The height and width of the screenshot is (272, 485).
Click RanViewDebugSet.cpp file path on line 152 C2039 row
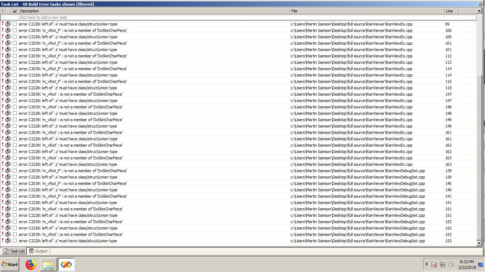click(358, 222)
